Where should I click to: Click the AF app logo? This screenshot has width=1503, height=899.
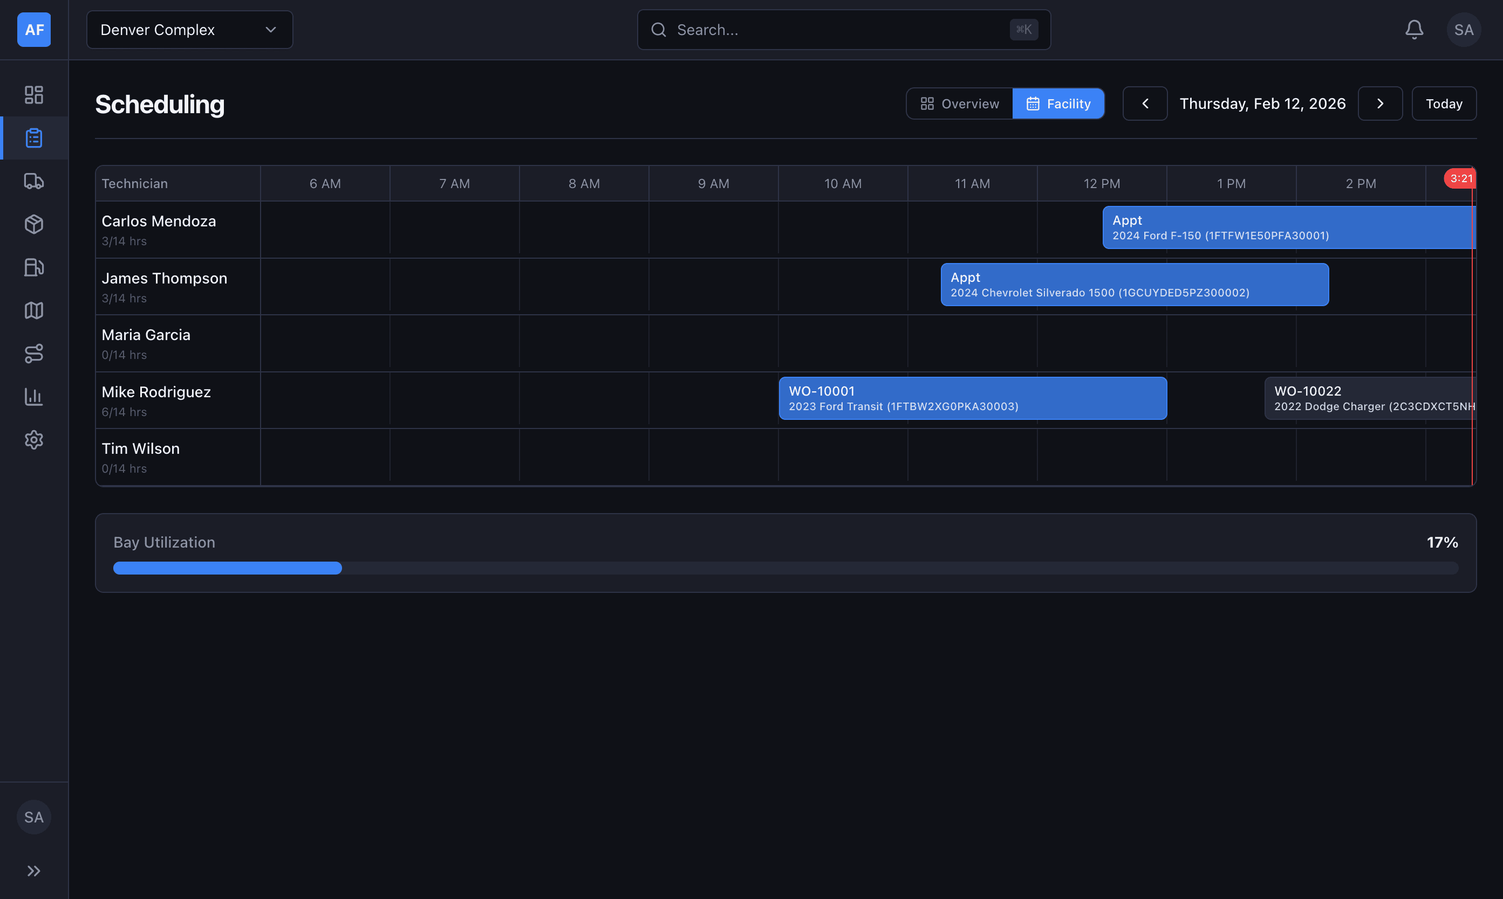(x=34, y=30)
